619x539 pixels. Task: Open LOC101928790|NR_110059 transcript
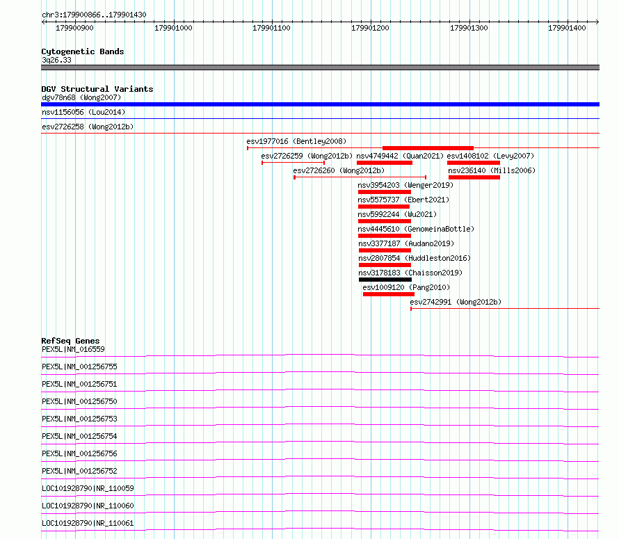88,488
